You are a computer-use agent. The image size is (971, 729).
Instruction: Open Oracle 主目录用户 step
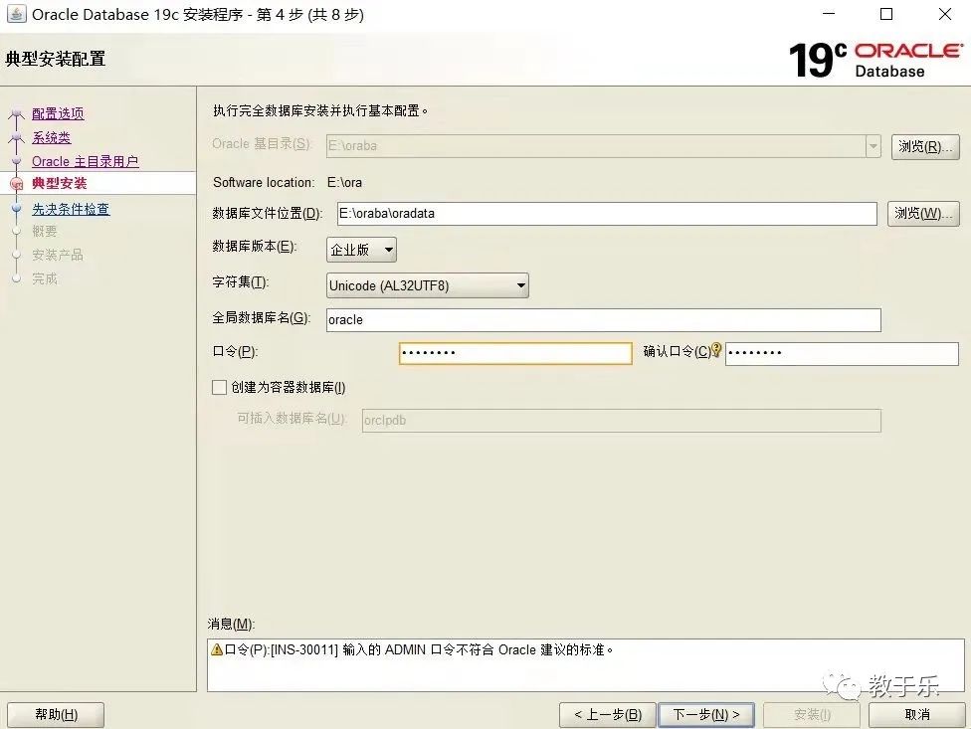click(x=86, y=161)
